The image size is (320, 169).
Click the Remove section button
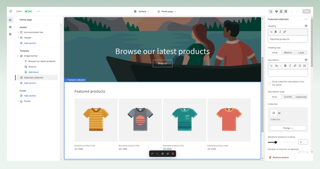279,157
